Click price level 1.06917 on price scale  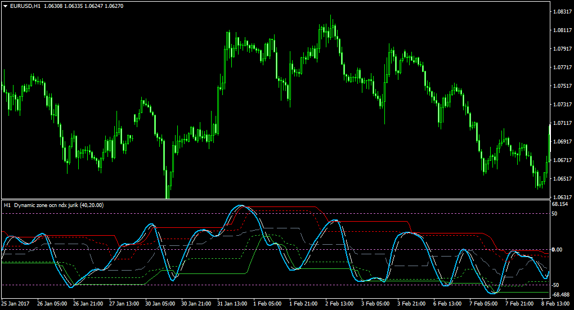pyautogui.click(x=563, y=142)
